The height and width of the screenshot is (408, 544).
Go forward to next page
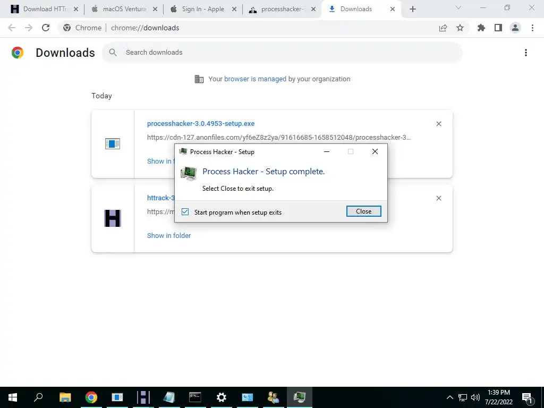coord(29,28)
